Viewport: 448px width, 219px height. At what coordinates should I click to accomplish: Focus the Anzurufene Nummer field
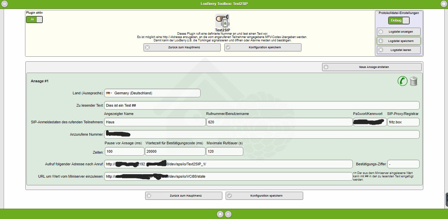262,134
